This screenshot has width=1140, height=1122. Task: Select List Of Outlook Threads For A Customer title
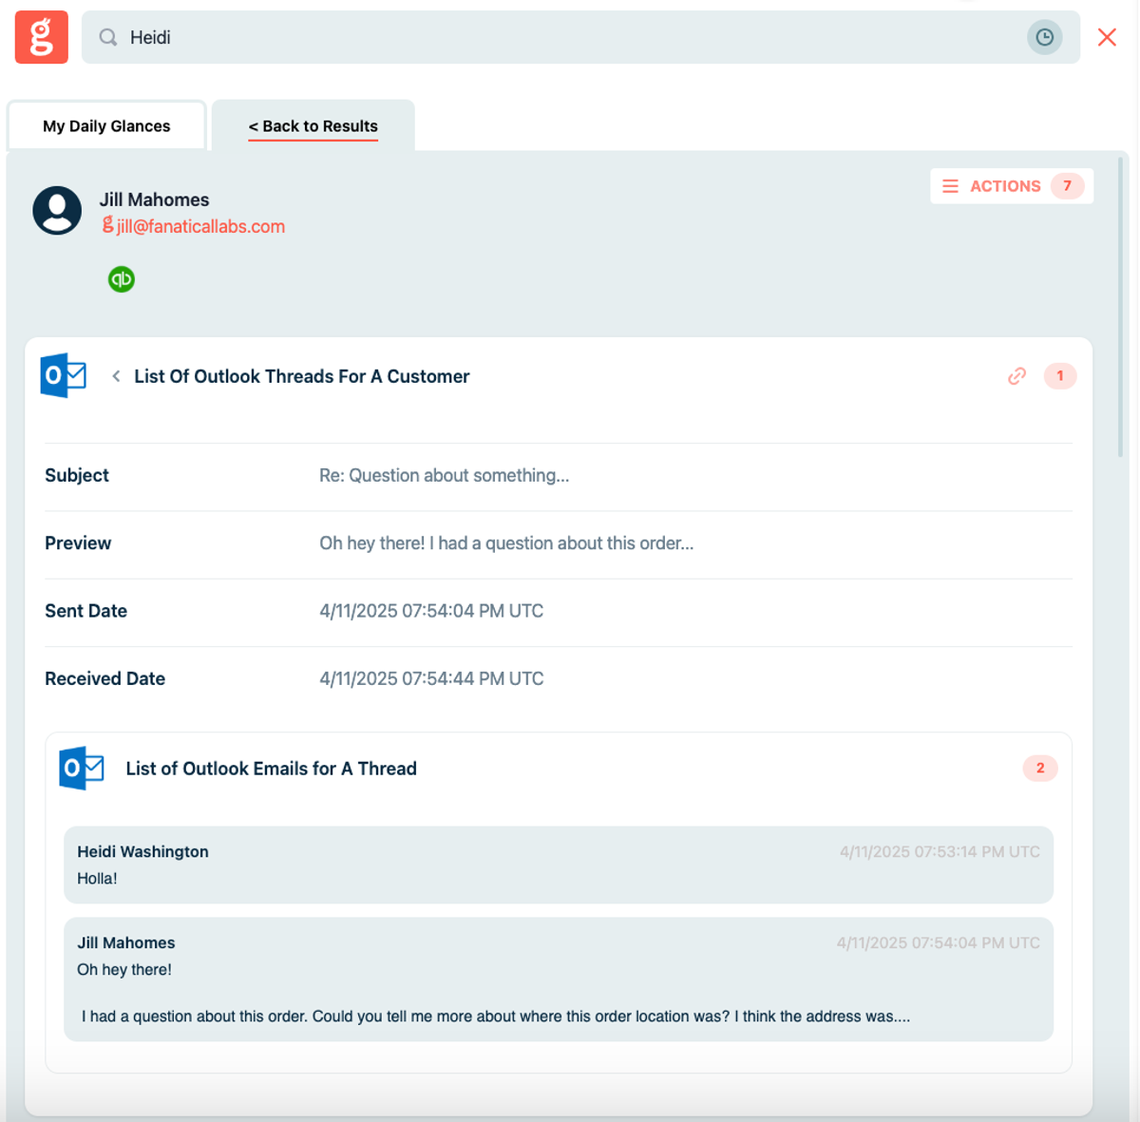(302, 376)
